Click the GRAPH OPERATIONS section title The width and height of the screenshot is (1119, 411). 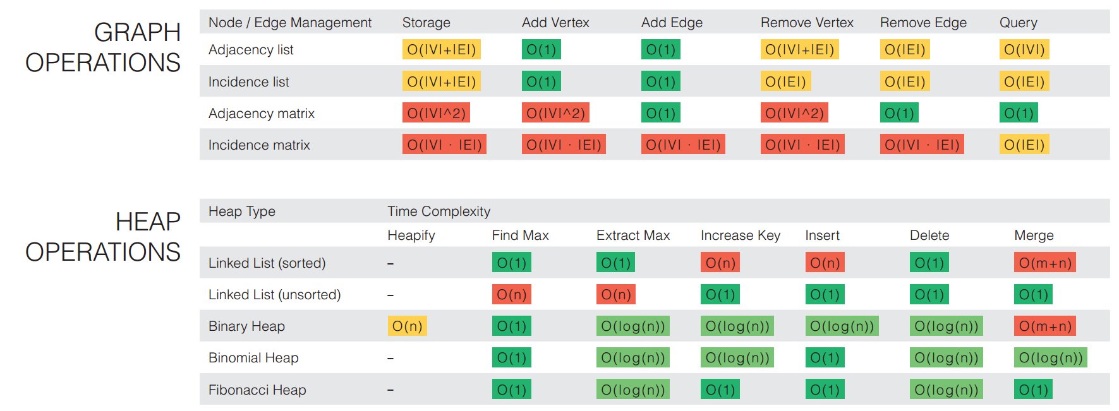pos(103,47)
